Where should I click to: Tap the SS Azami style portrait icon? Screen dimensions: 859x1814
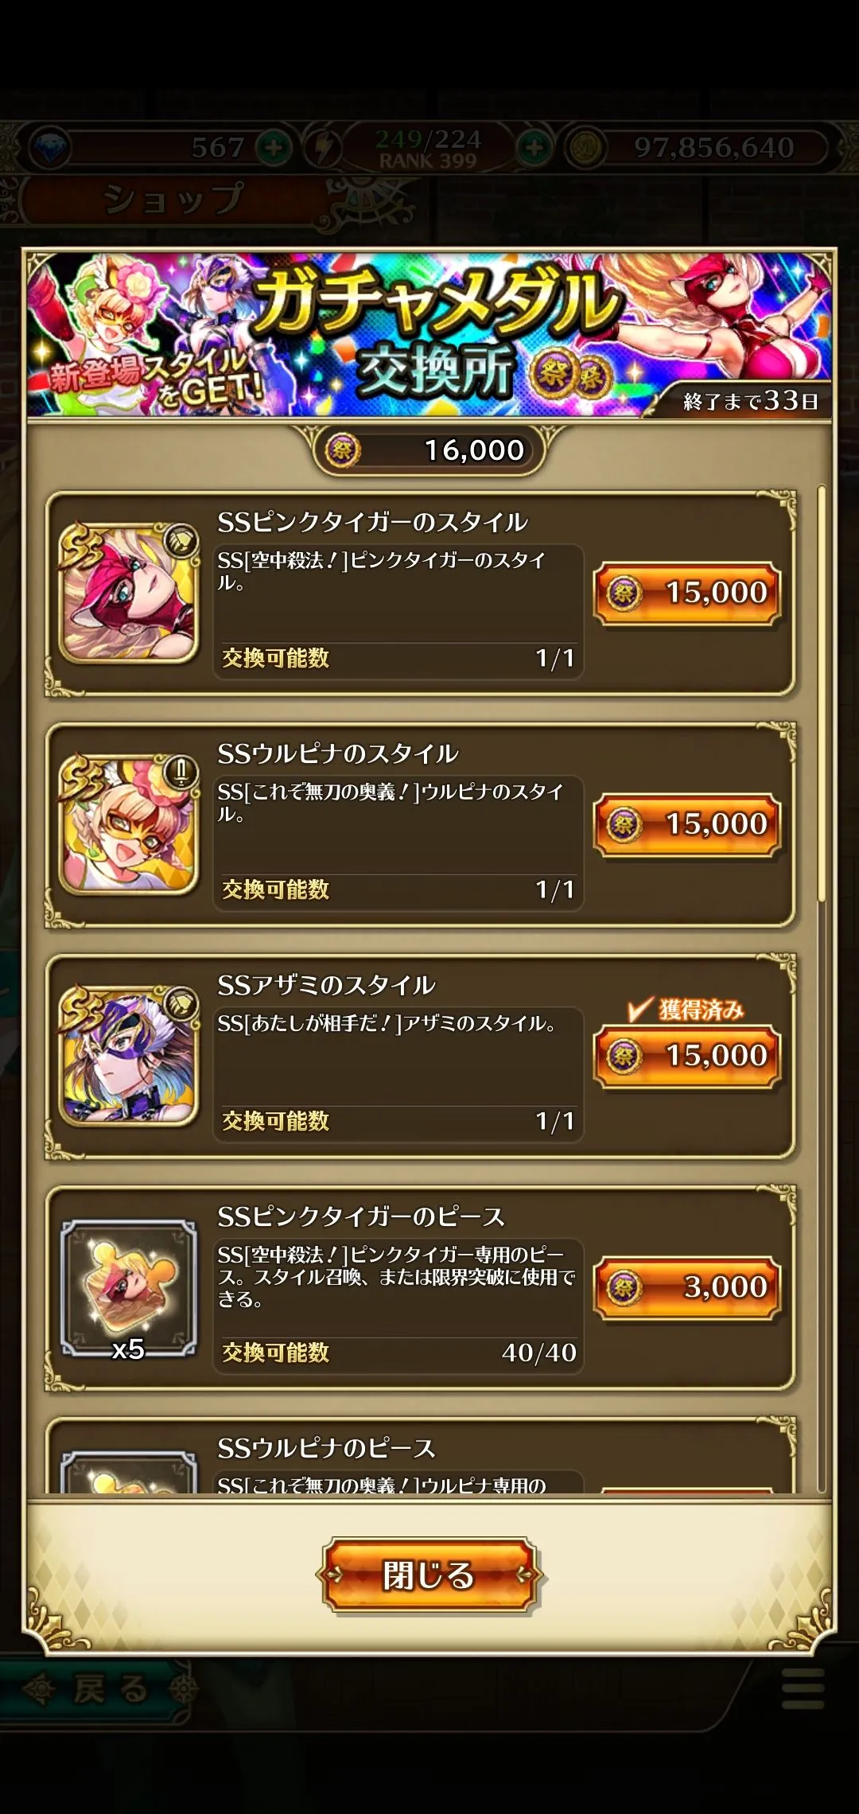click(x=129, y=1055)
